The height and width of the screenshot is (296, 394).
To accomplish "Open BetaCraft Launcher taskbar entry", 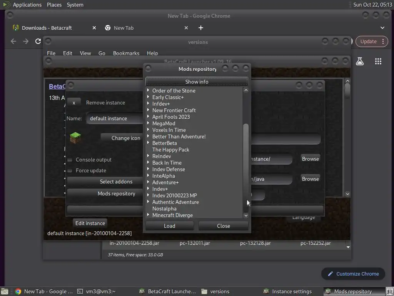I will point(167,291).
